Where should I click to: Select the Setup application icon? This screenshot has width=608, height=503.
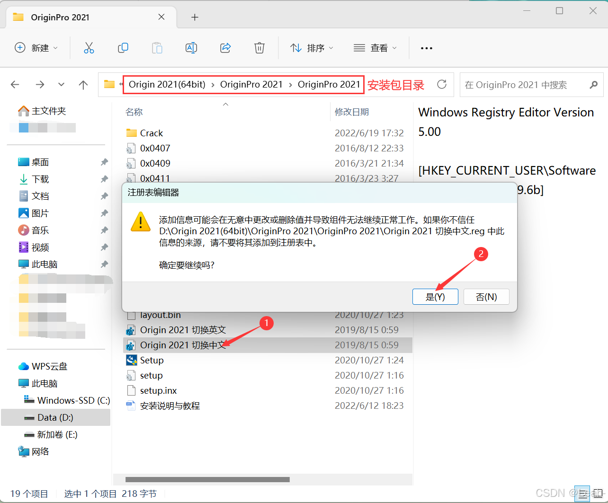[x=131, y=360]
